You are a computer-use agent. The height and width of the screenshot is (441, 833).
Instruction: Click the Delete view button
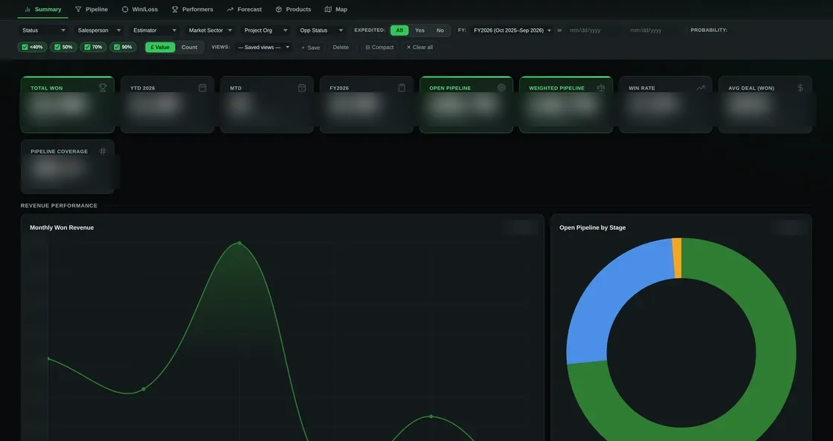pyautogui.click(x=341, y=48)
